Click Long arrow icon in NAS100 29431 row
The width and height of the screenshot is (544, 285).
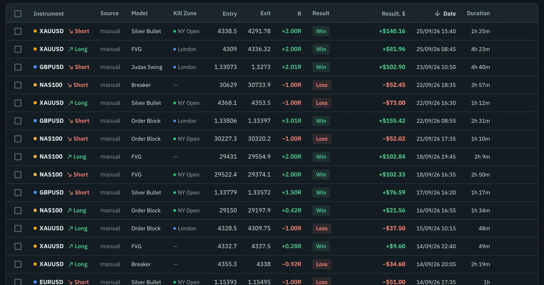(x=69, y=157)
